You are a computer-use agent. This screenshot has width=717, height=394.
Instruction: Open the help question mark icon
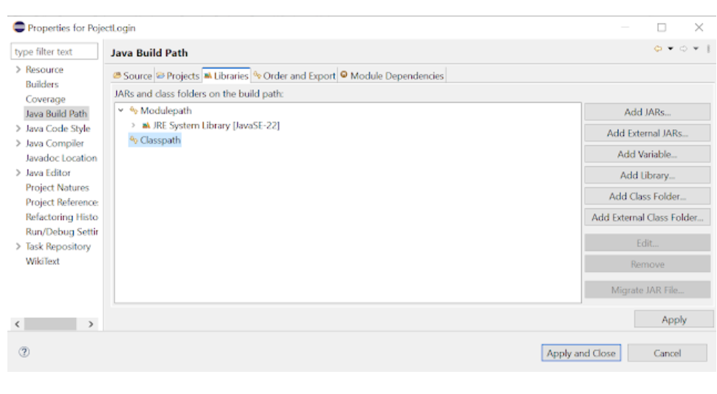(24, 352)
